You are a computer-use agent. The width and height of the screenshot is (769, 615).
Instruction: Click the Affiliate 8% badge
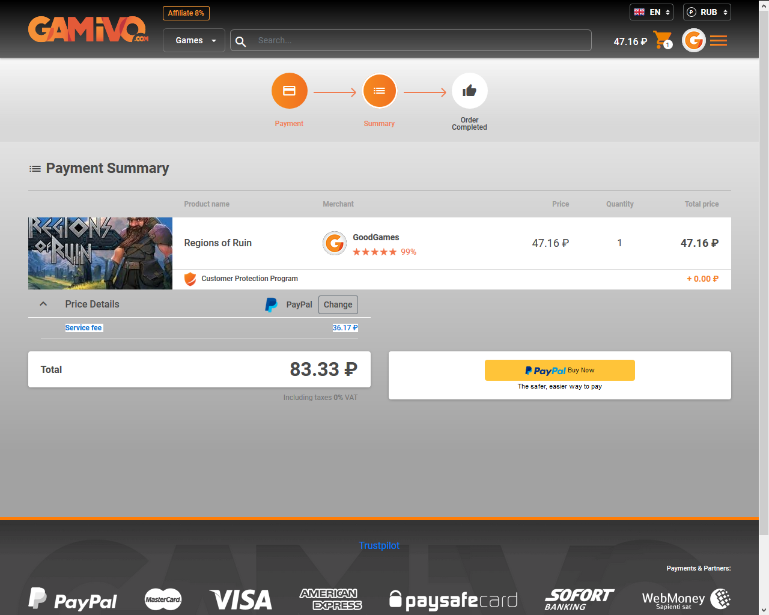pos(186,13)
